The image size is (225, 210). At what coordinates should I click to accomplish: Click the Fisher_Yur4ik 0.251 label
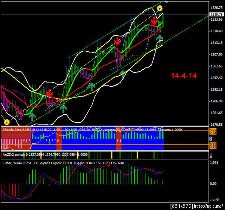tap(17, 163)
